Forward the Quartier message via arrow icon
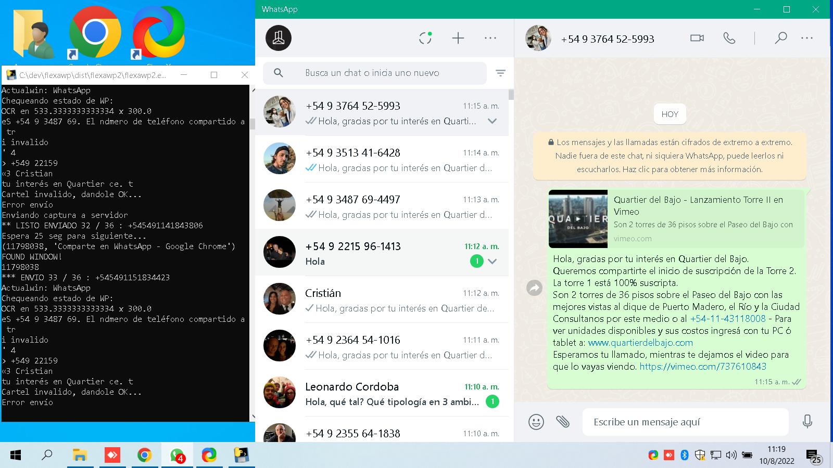This screenshot has height=468, width=833. pyautogui.click(x=535, y=288)
